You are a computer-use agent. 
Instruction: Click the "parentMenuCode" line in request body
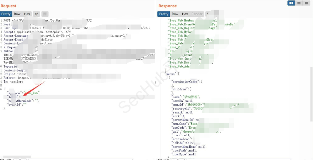(x=22, y=101)
